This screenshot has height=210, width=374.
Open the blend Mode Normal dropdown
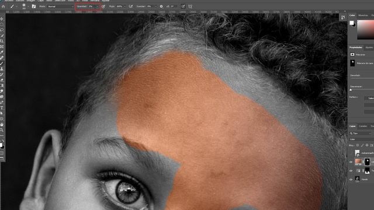pyautogui.click(x=60, y=6)
